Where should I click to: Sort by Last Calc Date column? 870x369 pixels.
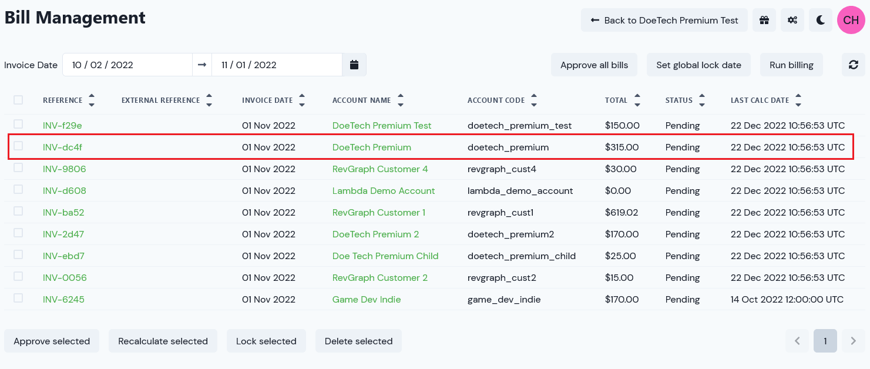click(798, 100)
